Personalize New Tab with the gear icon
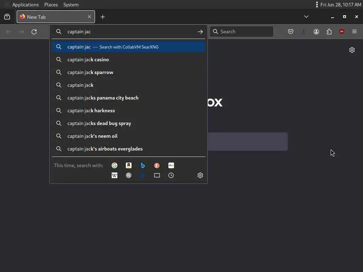 point(352,50)
